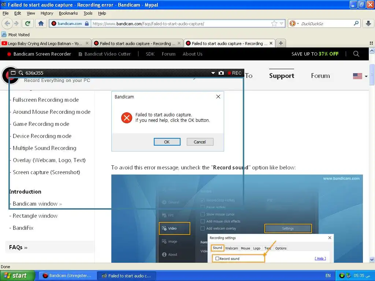Image resolution: width=375 pixels, height=281 pixels.
Task: Click the Bandicam overlay magnifier icon
Action: (x=21, y=73)
